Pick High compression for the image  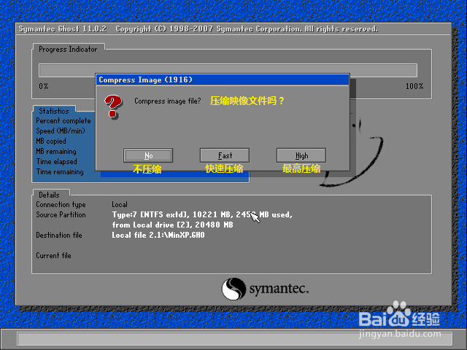click(x=301, y=155)
